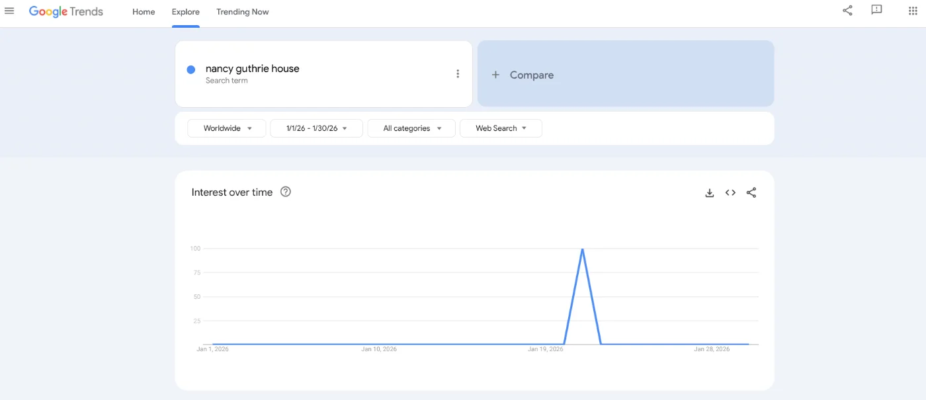Download the Interest over time CSV

coord(710,193)
